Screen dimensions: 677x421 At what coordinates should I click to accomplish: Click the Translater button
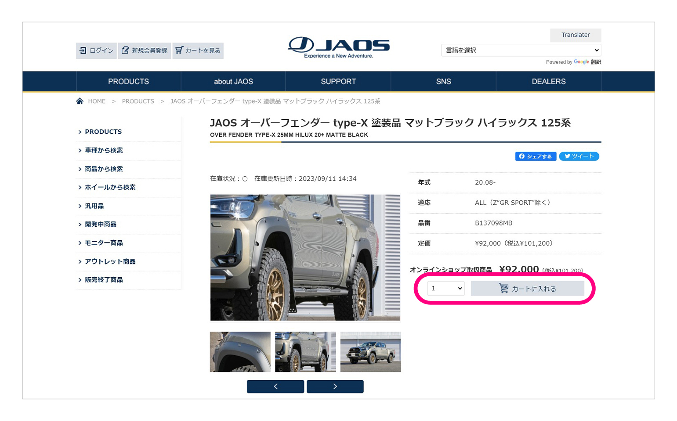click(576, 35)
